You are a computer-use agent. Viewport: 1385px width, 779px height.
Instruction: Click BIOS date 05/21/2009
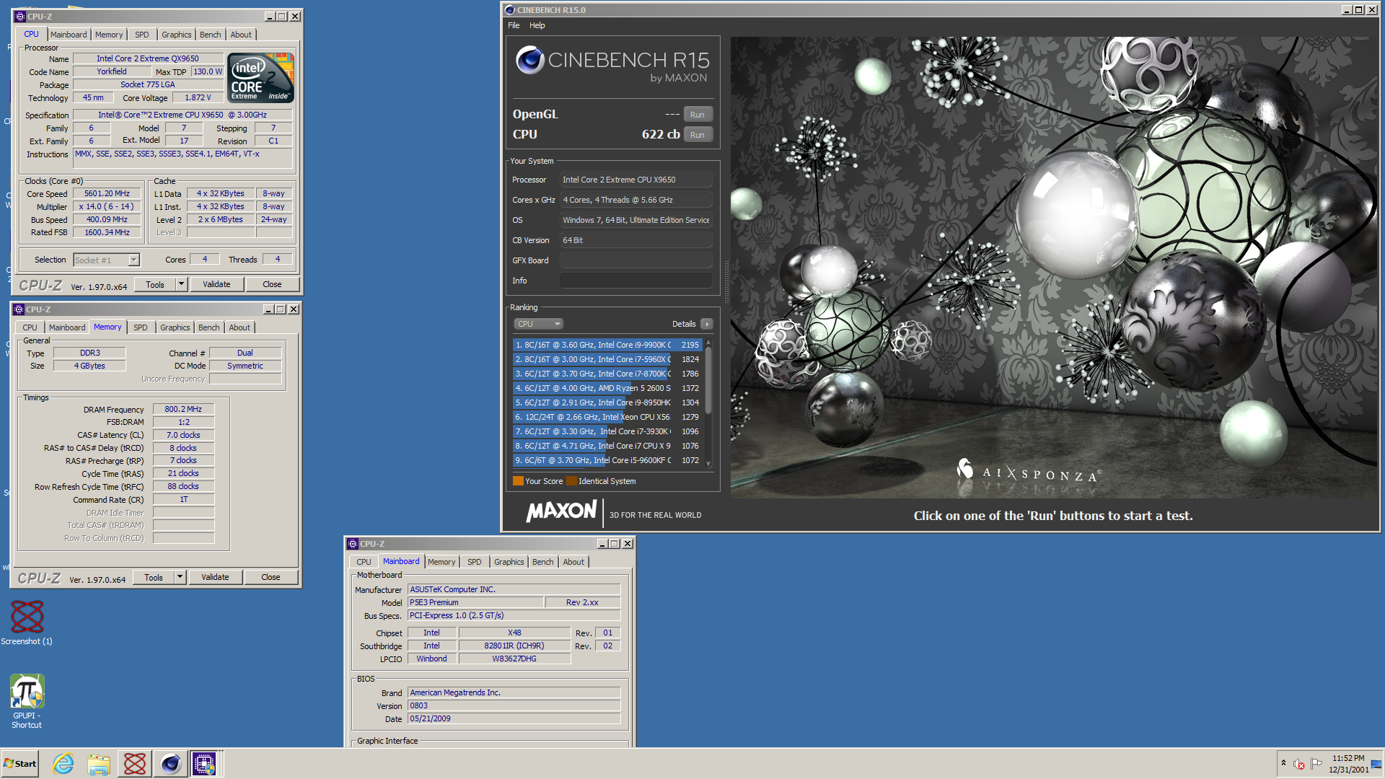[x=514, y=718]
